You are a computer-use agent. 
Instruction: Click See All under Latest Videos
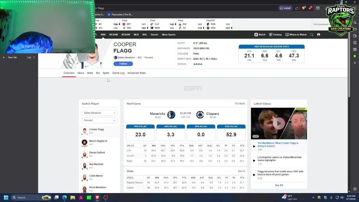pyautogui.click(x=279, y=185)
